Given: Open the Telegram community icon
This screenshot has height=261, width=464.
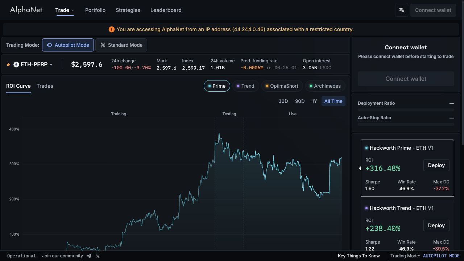Looking at the screenshot, I should tap(89, 256).
